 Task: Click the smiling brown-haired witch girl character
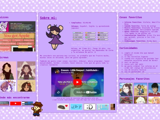coord(126,89)
